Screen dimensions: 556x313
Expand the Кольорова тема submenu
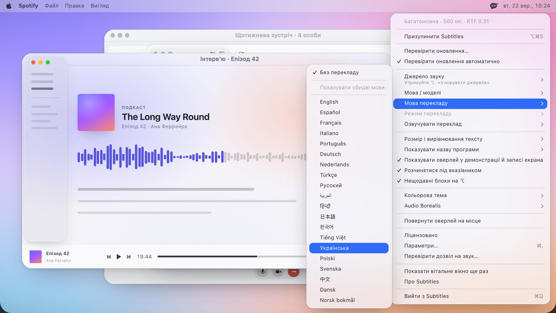pyautogui.click(x=470, y=195)
